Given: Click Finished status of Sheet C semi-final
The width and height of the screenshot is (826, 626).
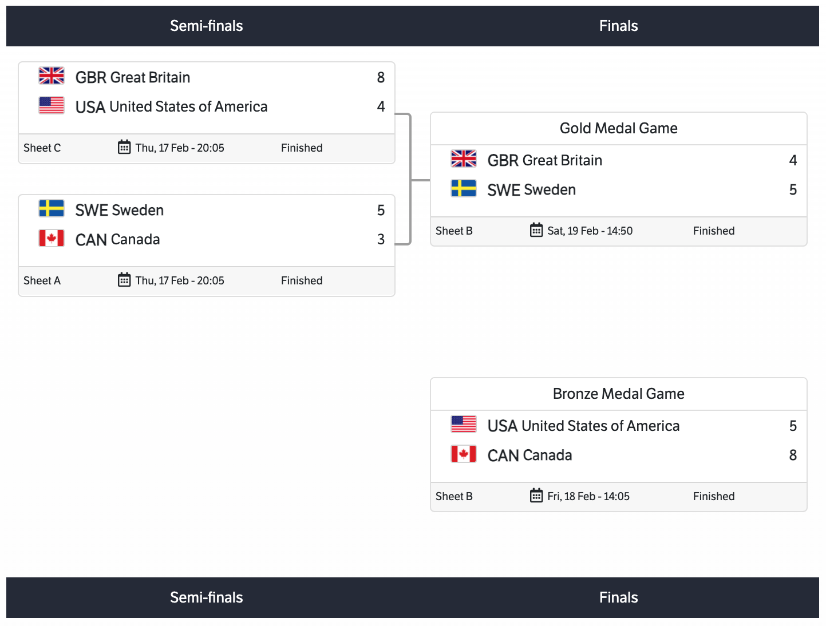Looking at the screenshot, I should point(302,148).
